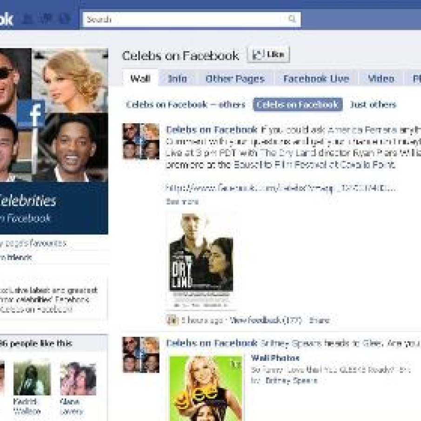Open the messages icon in header
This screenshot has height=421, width=421.
click(47, 19)
